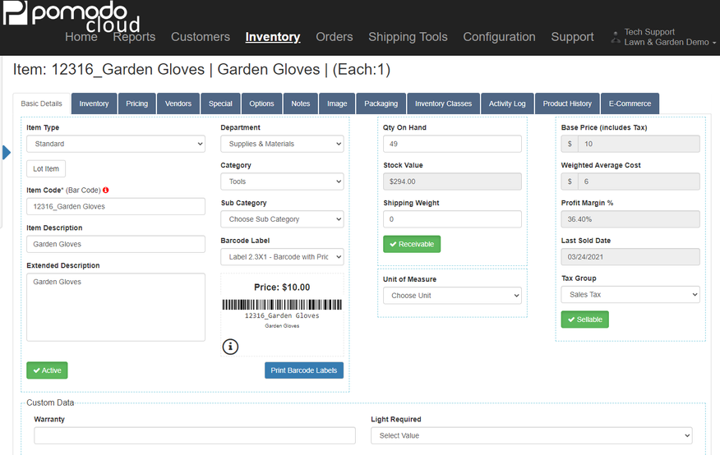Open the Shipping Tools menu
Viewport: 720px width, 455px height.
(408, 37)
